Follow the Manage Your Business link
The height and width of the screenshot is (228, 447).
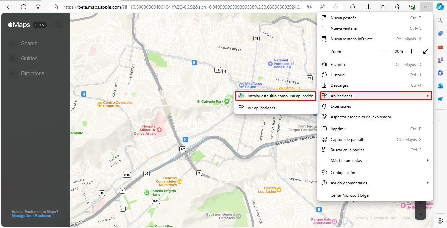(x=31, y=216)
